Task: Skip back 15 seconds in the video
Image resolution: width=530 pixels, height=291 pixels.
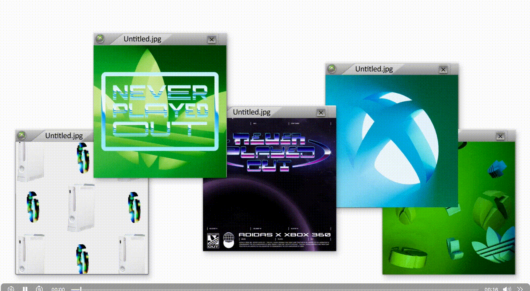Action: click(x=11, y=289)
